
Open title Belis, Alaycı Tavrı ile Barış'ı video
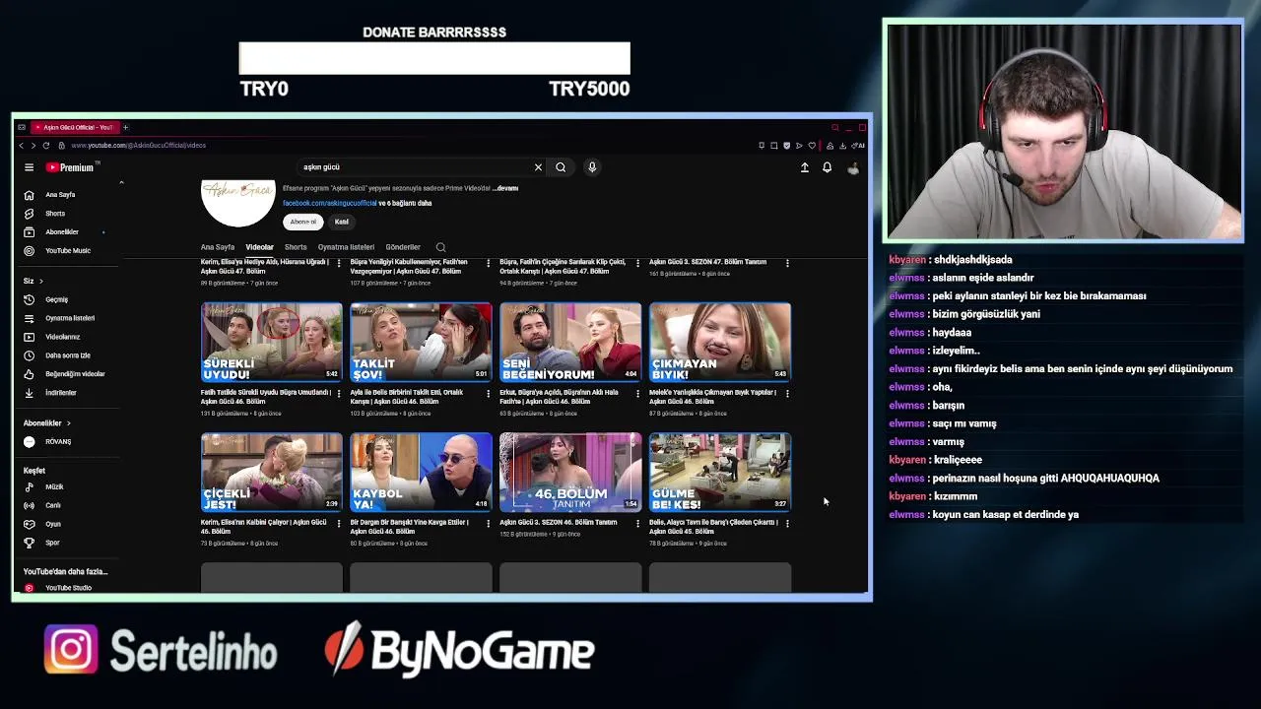[713, 527]
